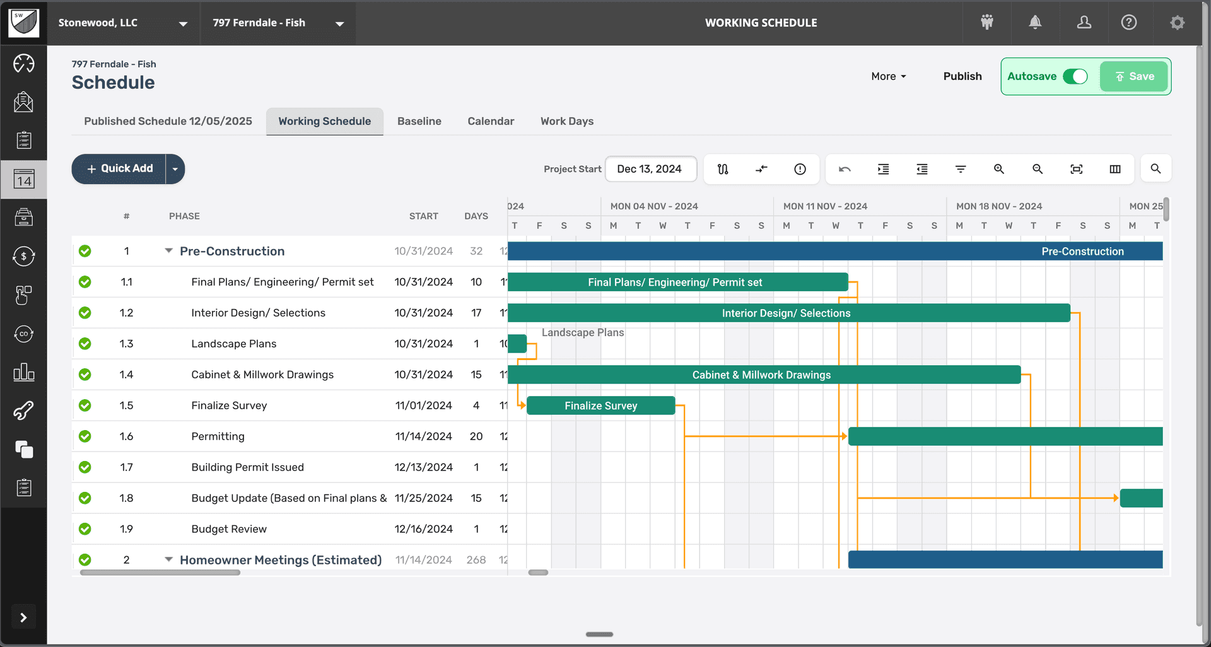This screenshot has height=647, width=1211.
Task: Toggle completion status for Finalize Survey
Action: 85,405
